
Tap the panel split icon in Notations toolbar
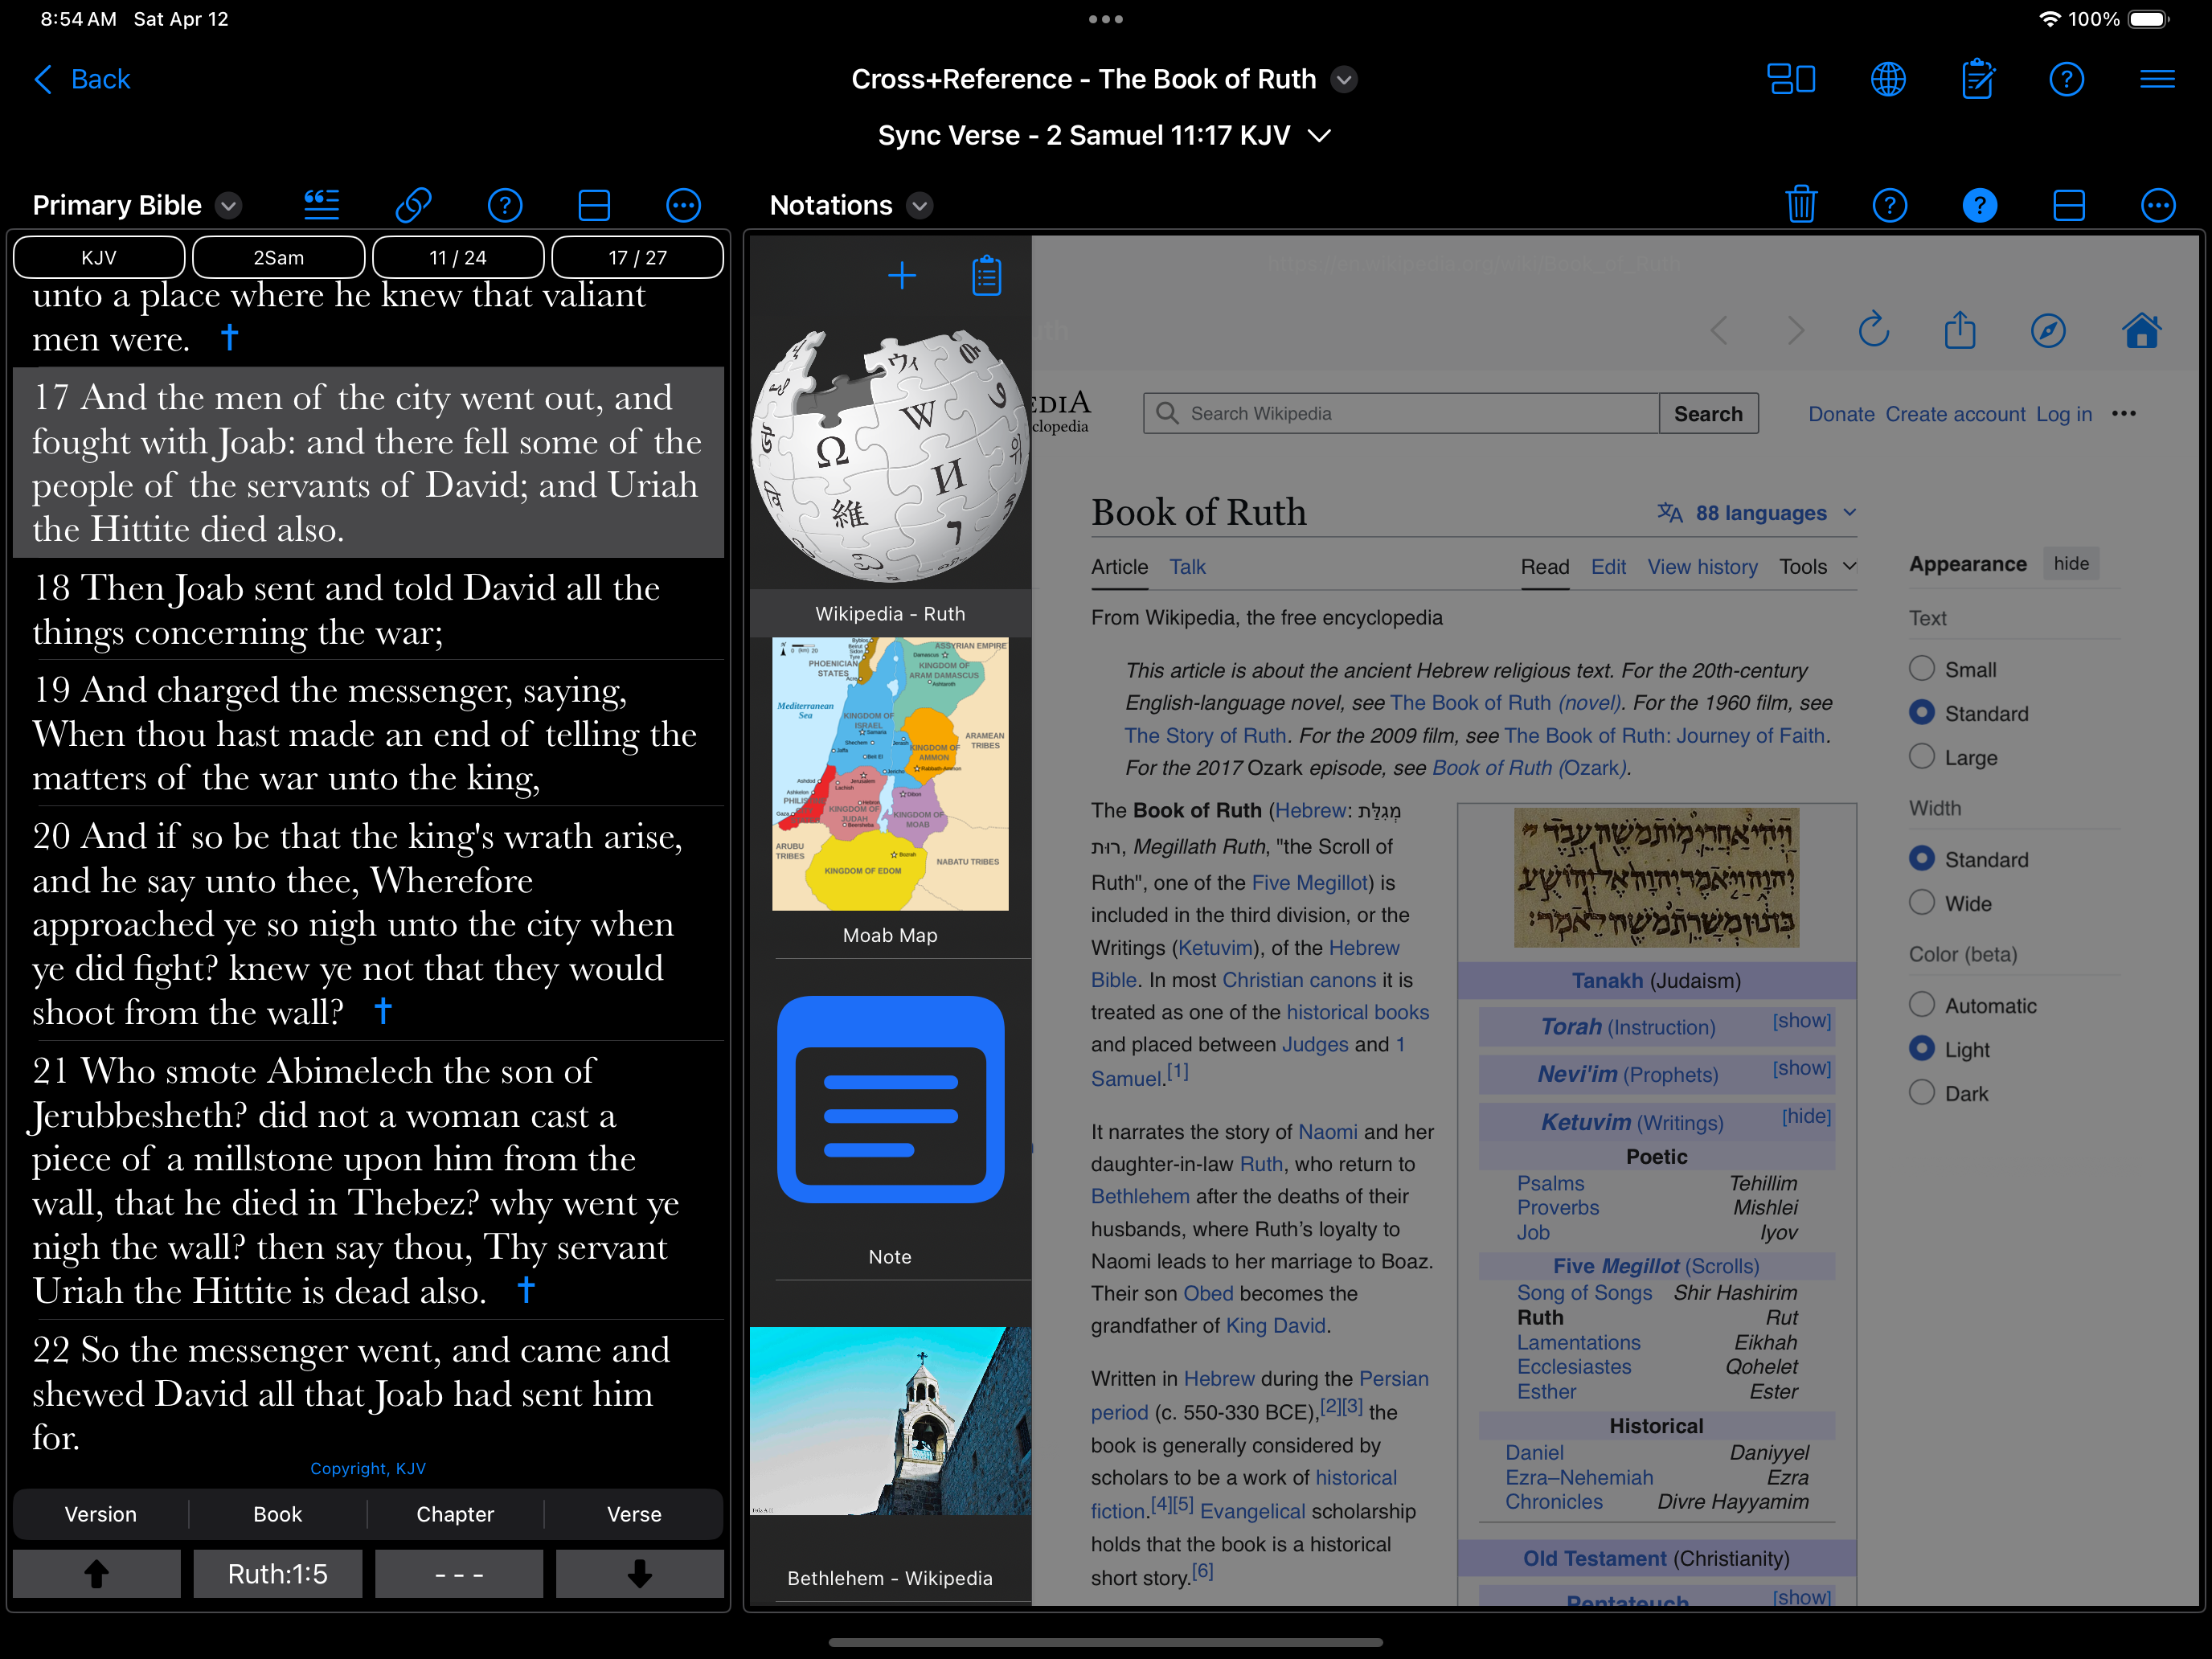(x=2069, y=205)
